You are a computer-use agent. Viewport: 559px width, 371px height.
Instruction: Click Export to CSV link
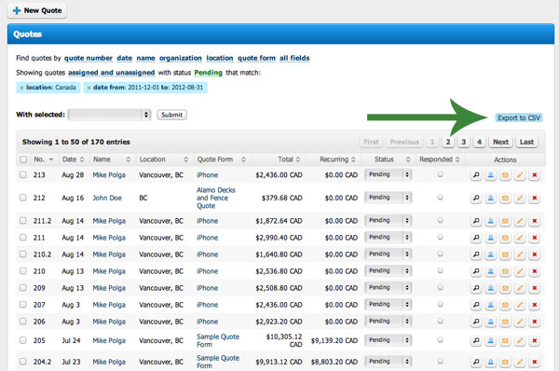(x=519, y=118)
